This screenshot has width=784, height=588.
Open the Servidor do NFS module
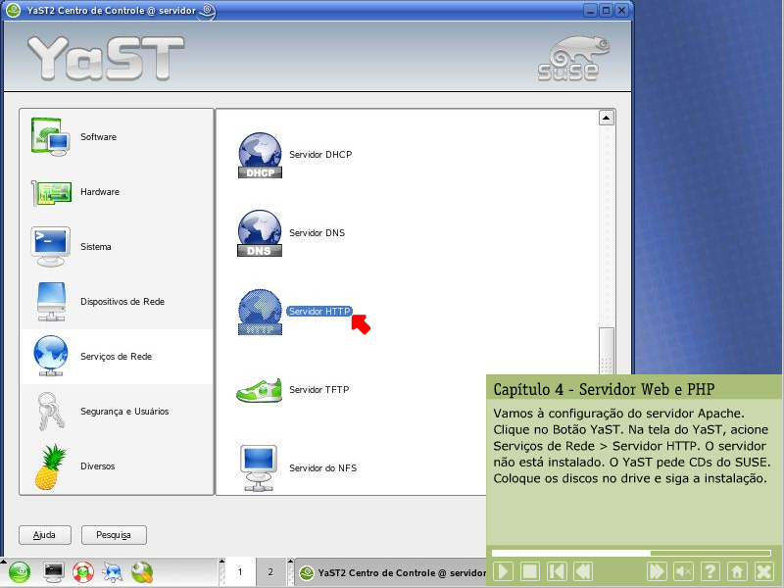322,468
